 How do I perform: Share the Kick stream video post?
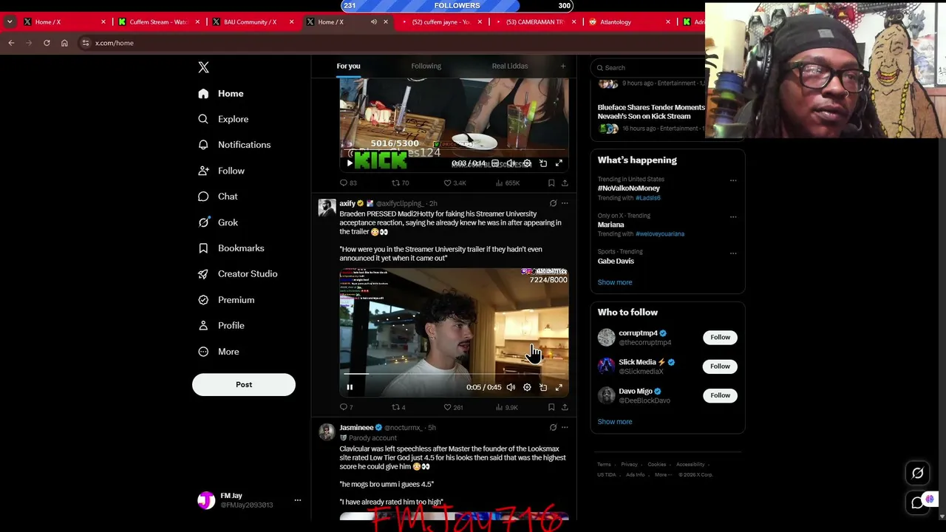click(565, 183)
